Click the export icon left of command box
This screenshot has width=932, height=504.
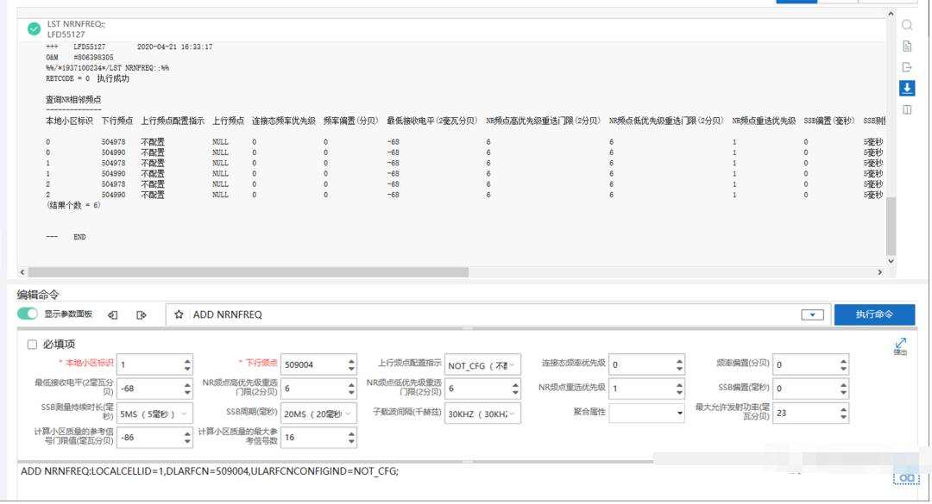[x=142, y=315]
